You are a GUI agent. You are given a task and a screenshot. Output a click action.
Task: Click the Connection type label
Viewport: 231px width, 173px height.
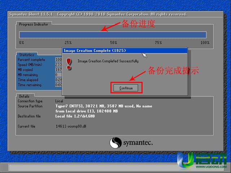point(30,101)
